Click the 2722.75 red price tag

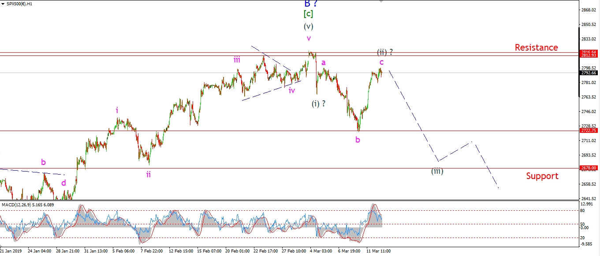(589, 131)
